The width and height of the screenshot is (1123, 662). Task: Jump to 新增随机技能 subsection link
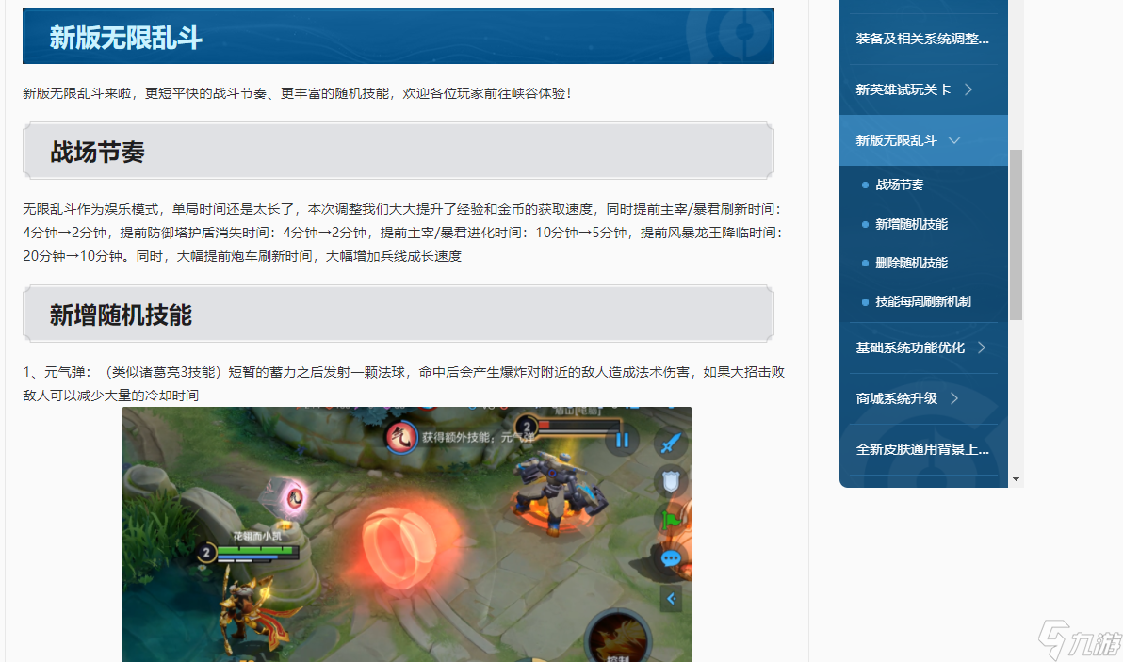point(911,224)
